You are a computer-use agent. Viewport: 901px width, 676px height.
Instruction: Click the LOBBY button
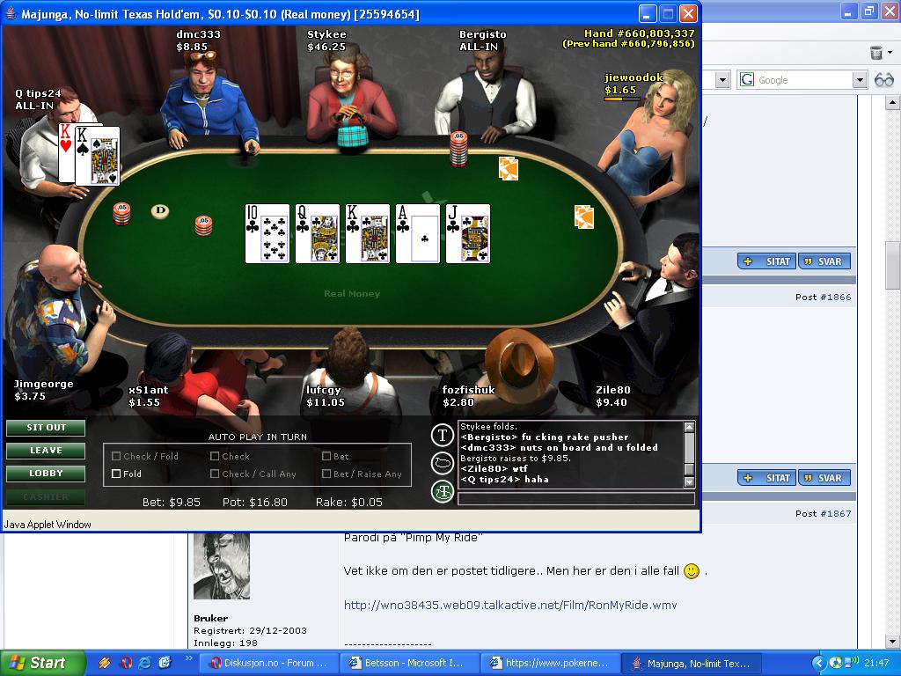46,474
